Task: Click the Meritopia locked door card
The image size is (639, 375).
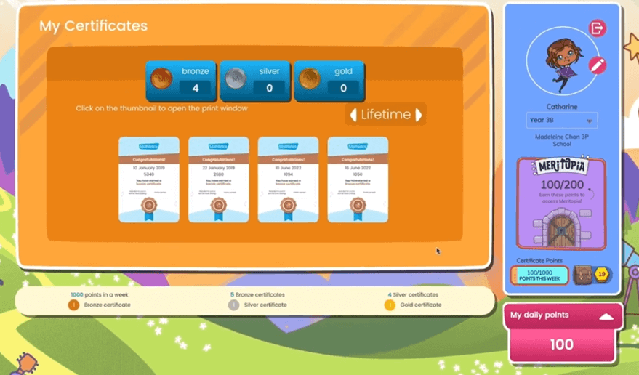Action: (x=561, y=203)
